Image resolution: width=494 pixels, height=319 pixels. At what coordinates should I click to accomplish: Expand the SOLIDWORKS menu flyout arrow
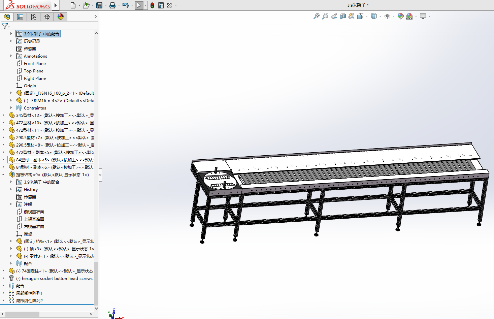56,5
